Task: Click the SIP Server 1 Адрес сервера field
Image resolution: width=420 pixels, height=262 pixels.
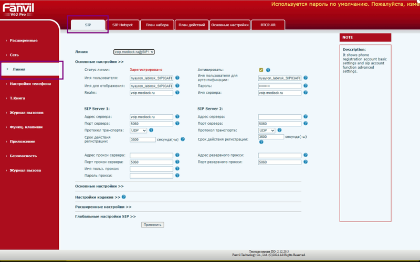Action: pyautogui.click(x=151, y=117)
